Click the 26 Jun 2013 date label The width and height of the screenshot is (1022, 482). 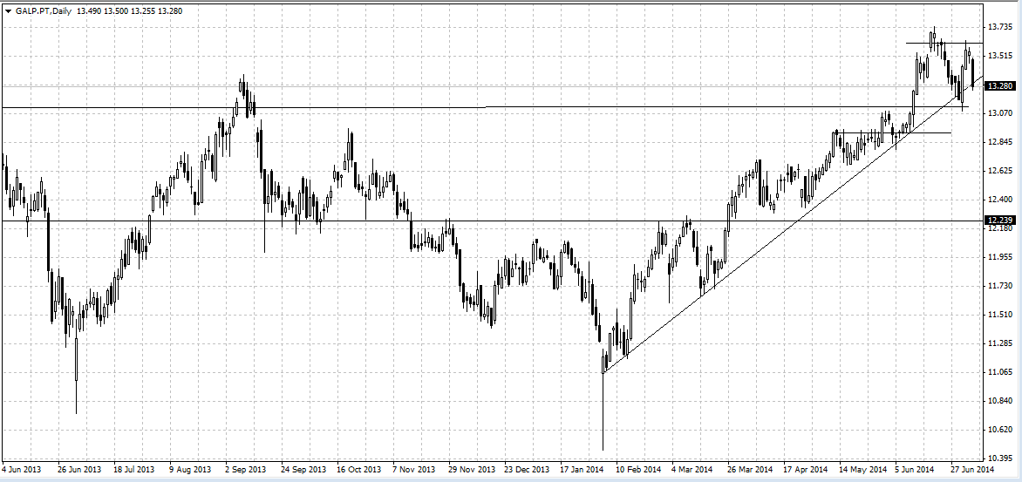79,469
